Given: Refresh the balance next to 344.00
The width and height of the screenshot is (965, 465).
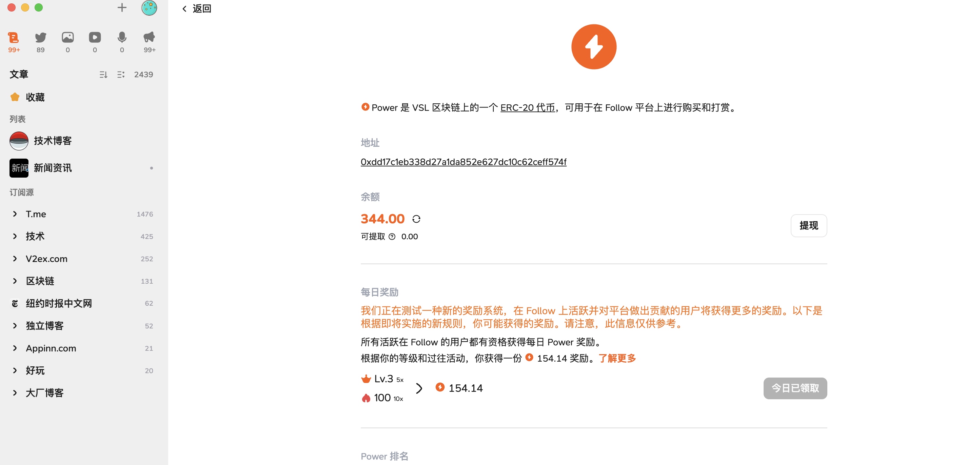Looking at the screenshot, I should (x=416, y=219).
